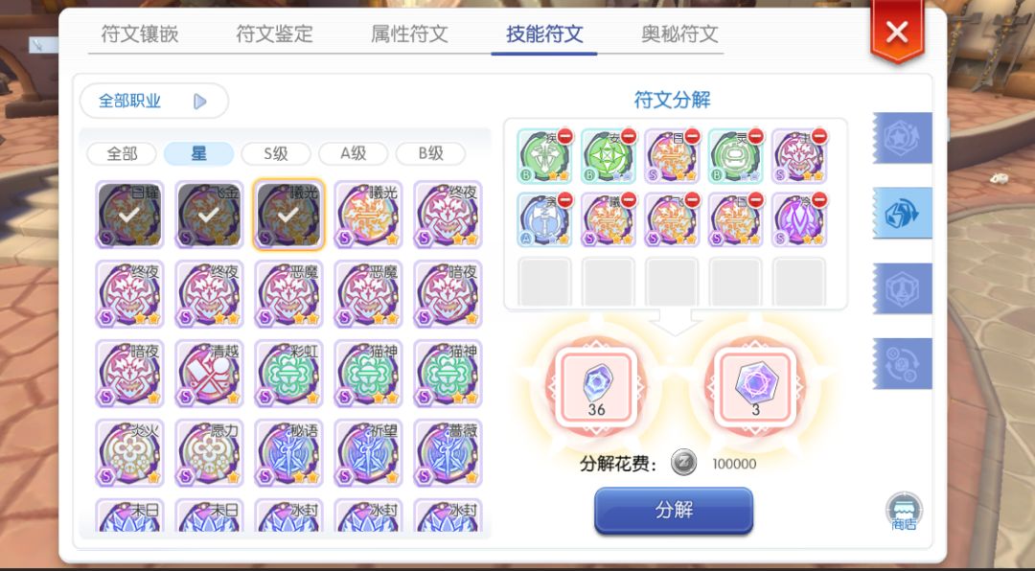Open the exchange-arrows side panel icon

(x=903, y=364)
